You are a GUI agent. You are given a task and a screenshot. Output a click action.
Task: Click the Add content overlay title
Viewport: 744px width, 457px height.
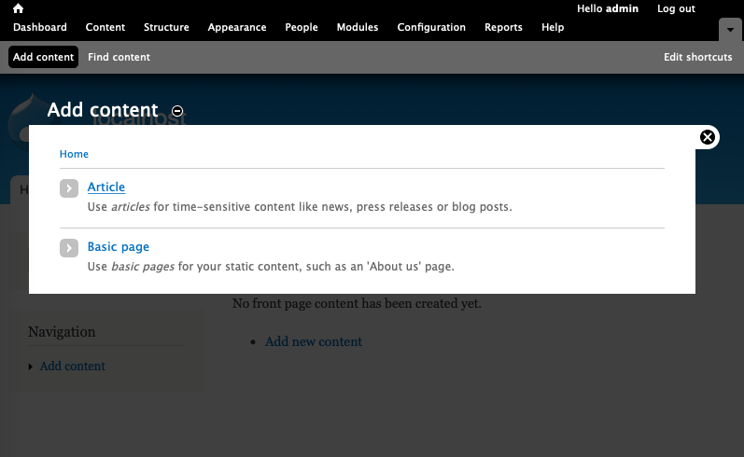click(103, 110)
